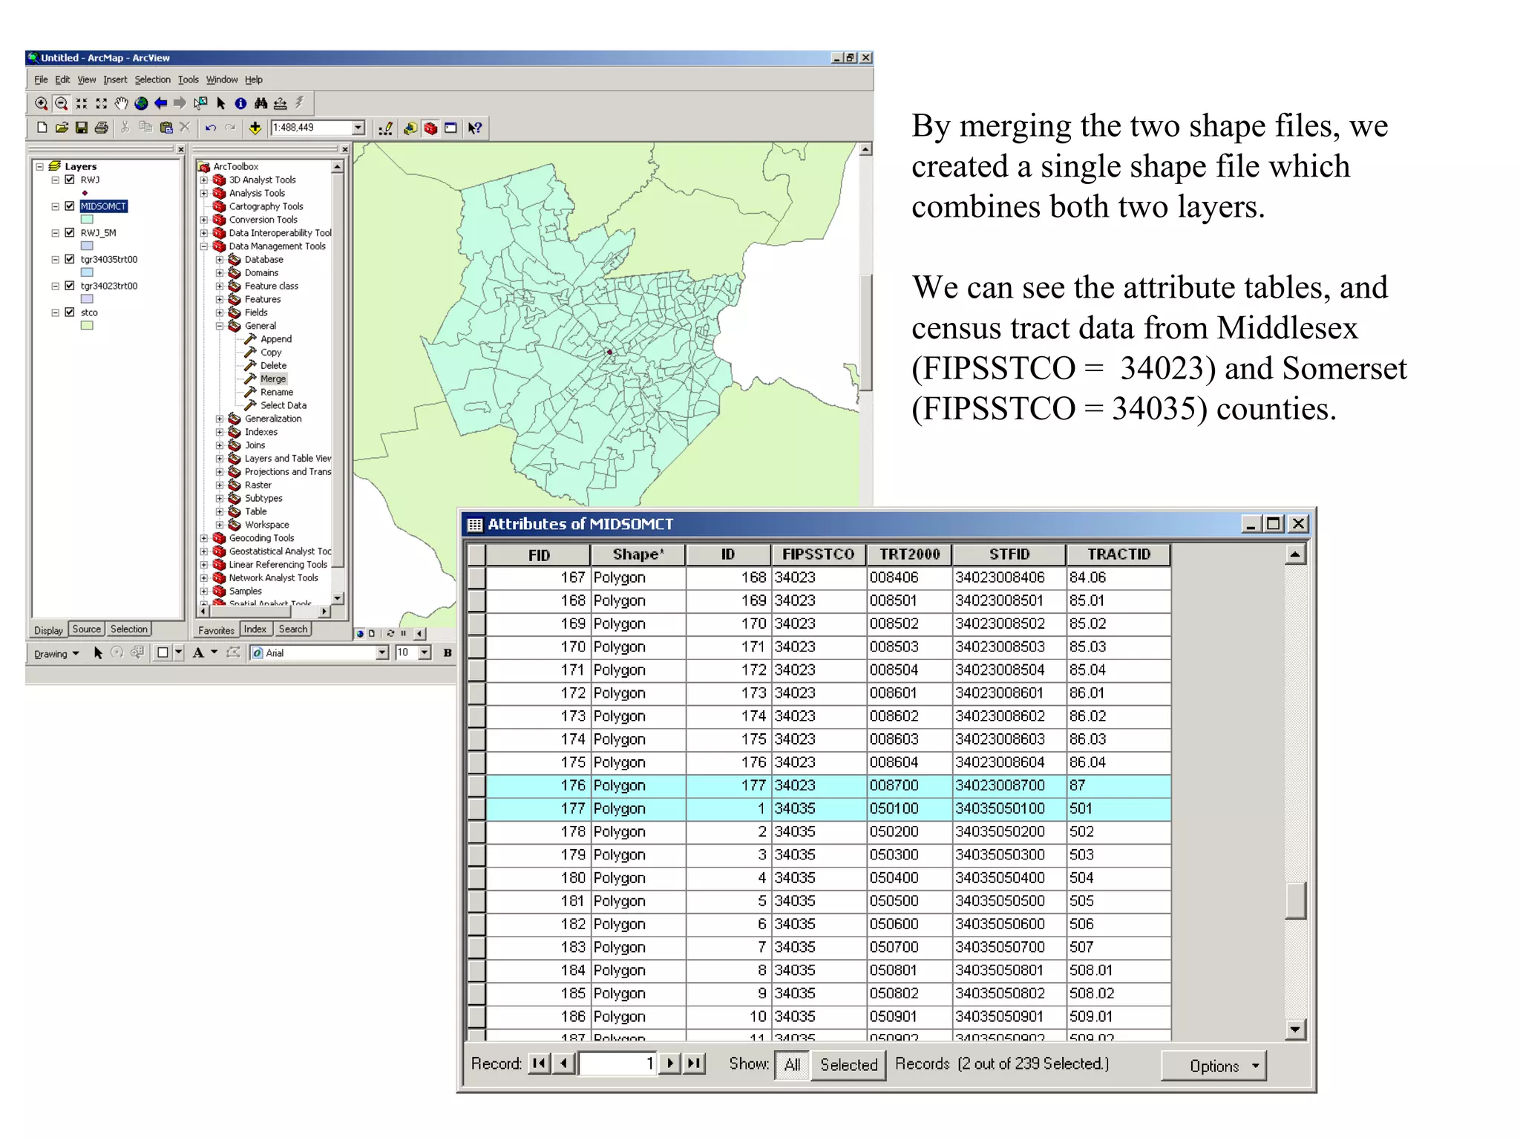Click the Paste icon

coord(166,128)
